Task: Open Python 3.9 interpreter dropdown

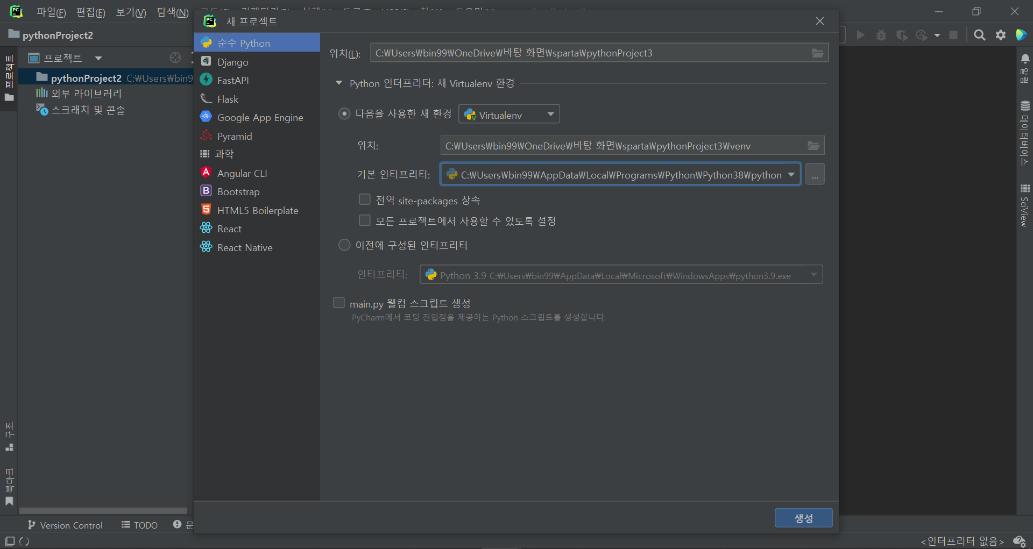Action: point(621,275)
